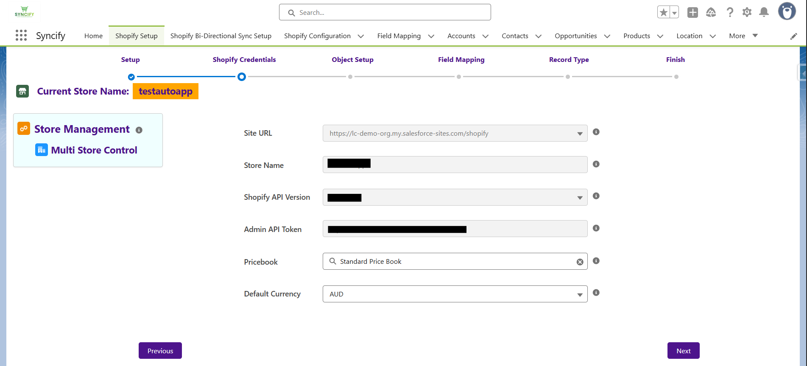
Task: Open the Home tab
Action: [93, 36]
